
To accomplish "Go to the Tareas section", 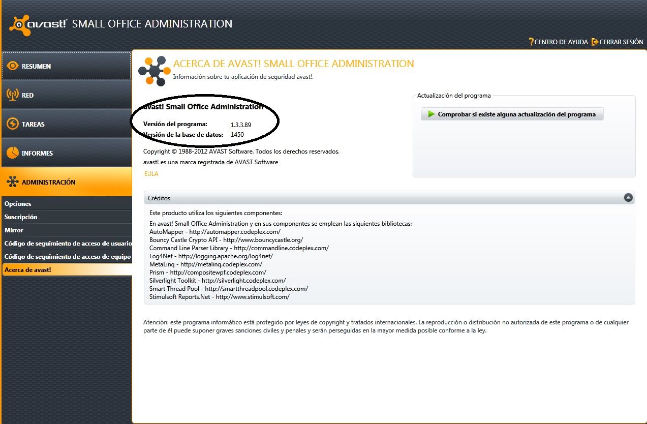I will point(66,124).
